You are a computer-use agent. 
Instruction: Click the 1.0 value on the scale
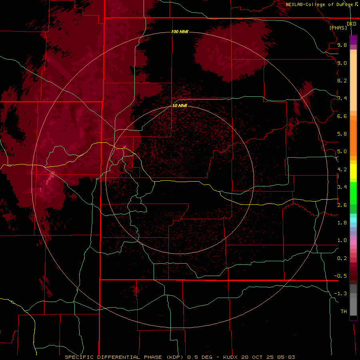point(342,240)
